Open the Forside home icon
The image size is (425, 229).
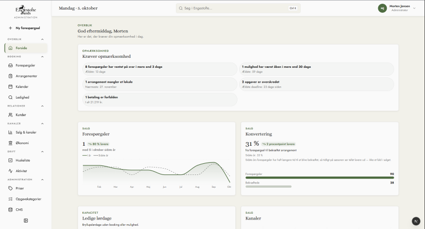10,48
